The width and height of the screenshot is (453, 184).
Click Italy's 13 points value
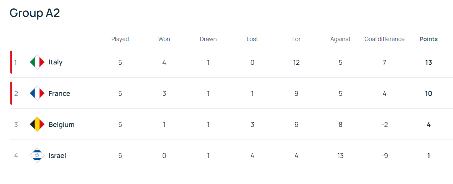coord(428,62)
